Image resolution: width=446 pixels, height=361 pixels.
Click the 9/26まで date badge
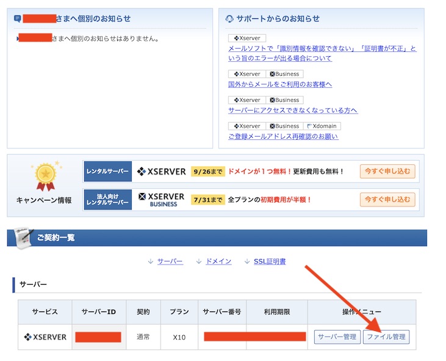[208, 172]
